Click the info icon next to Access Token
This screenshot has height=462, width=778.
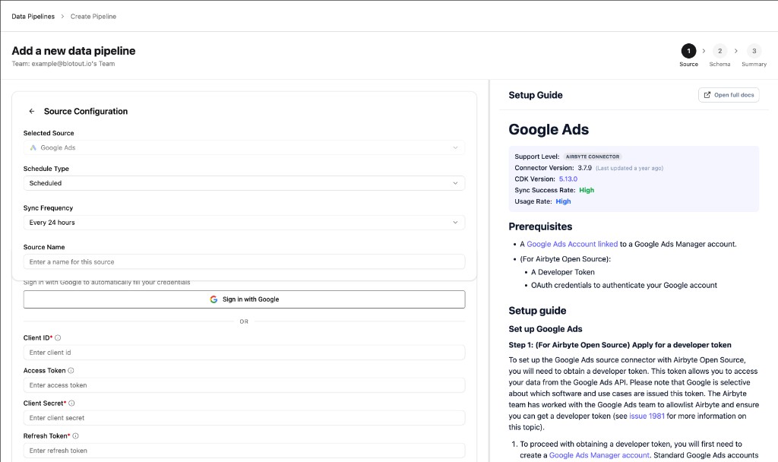coord(71,371)
